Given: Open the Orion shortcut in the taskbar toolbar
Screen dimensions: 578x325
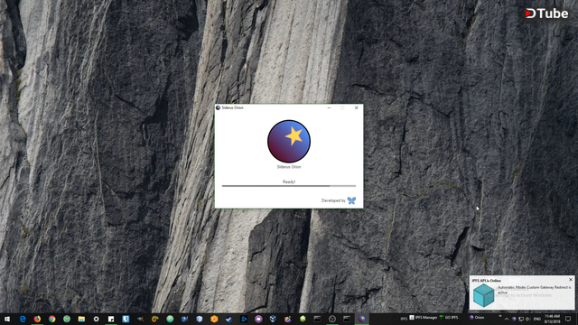Looking at the screenshot, I should click(477, 318).
